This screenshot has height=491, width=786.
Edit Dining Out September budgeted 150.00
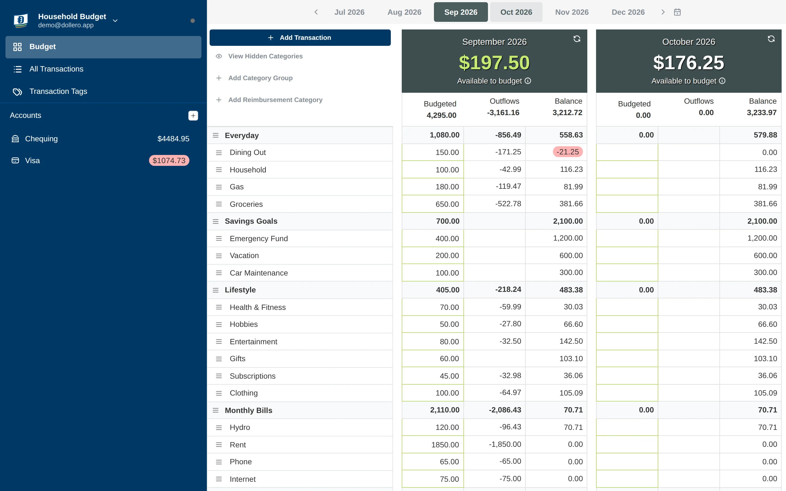point(433,152)
